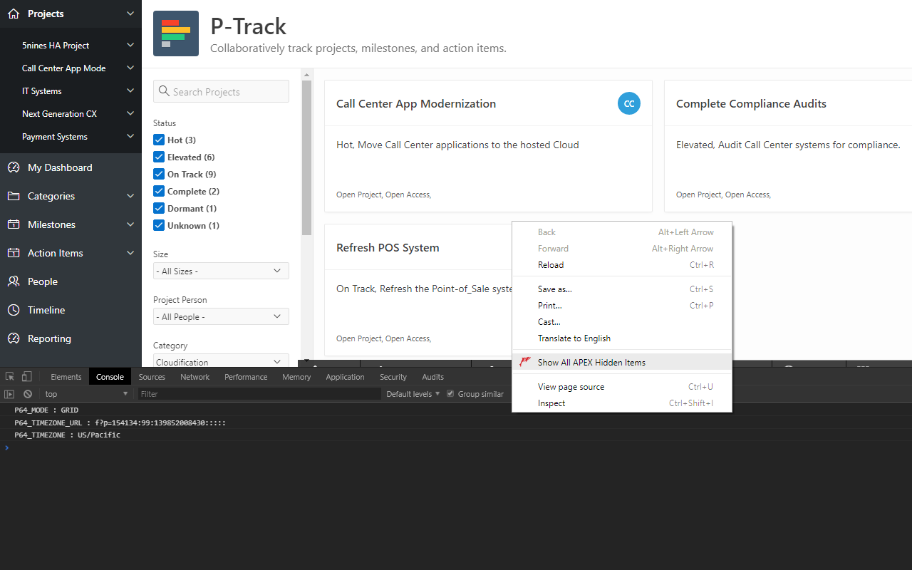The width and height of the screenshot is (912, 570).
Task: Expand the Action Items sidebar chevron
Action: (130, 253)
